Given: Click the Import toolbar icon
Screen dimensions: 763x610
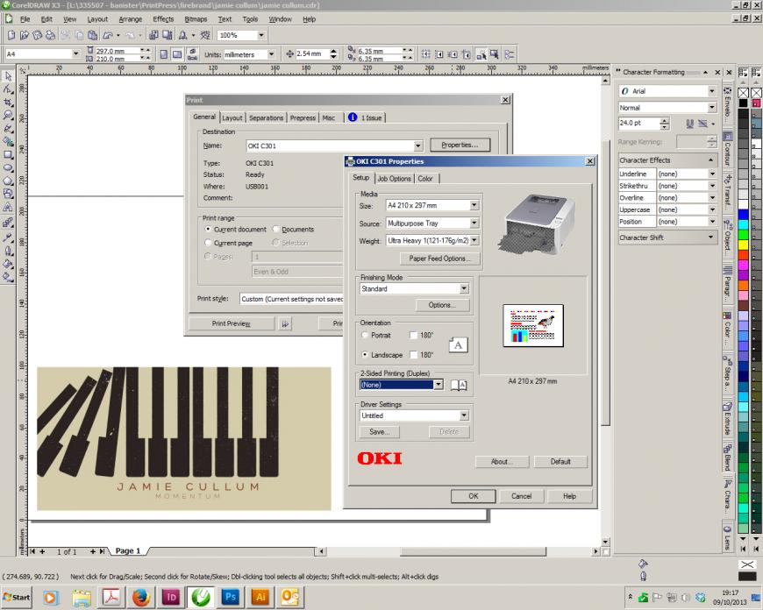Looking at the screenshot, I should [153, 35].
